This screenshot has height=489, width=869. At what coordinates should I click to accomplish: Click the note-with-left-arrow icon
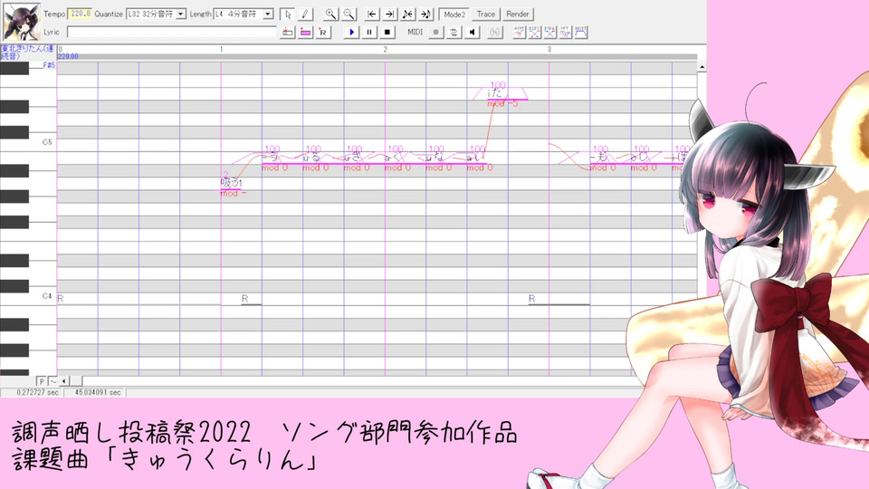[408, 14]
